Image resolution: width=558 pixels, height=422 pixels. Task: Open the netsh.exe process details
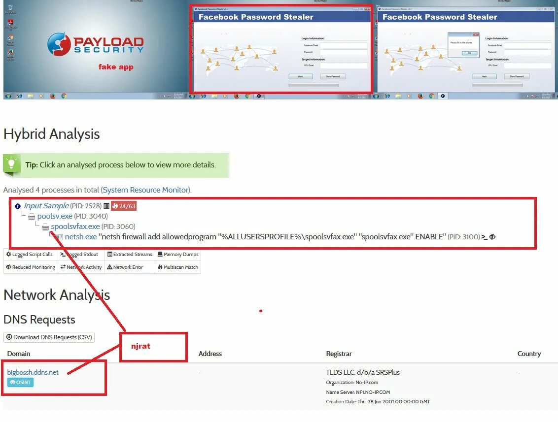click(81, 237)
